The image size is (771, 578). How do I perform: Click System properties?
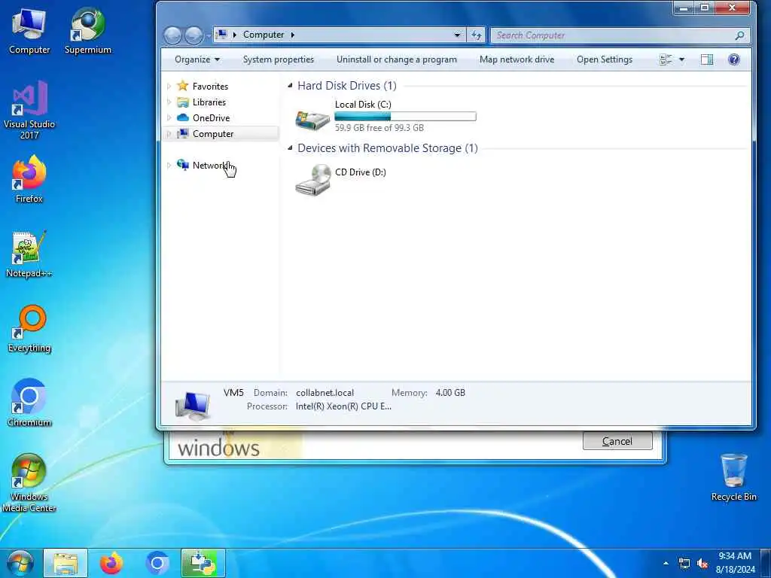279,59
